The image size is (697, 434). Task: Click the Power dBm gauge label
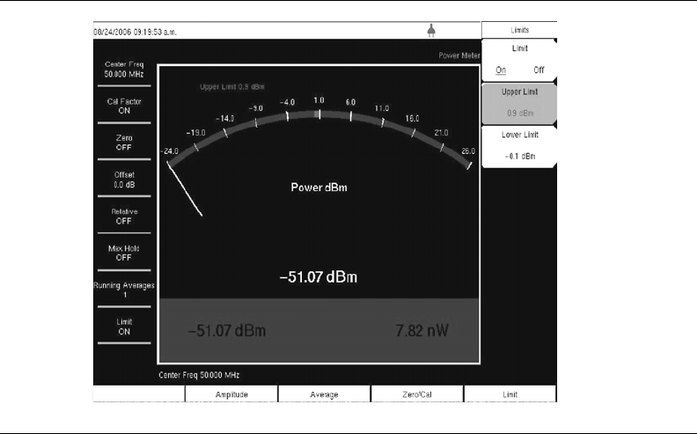pyautogui.click(x=319, y=188)
